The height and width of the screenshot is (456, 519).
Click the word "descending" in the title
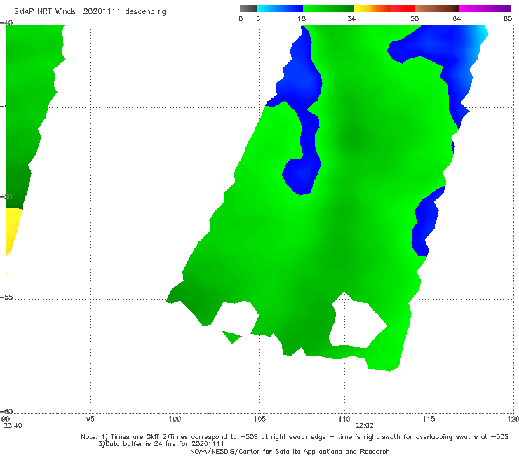(x=145, y=12)
